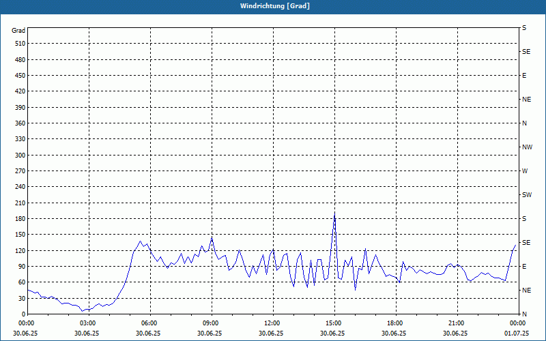This screenshot has height=341, width=546.
Task: Select the 270 y-axis value
Action: [x=20, y=171]
